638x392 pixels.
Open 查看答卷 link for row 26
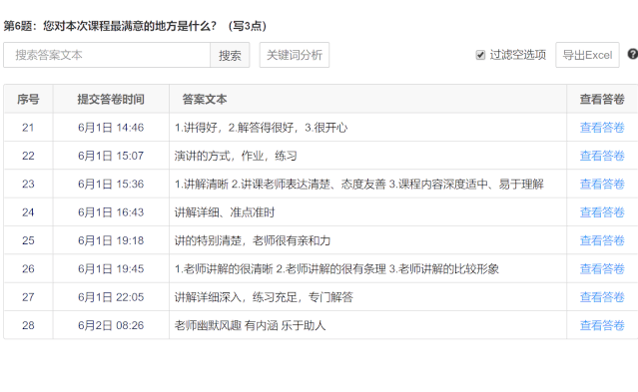[602, 268]
